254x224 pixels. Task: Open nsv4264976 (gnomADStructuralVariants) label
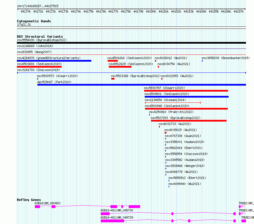49,58
